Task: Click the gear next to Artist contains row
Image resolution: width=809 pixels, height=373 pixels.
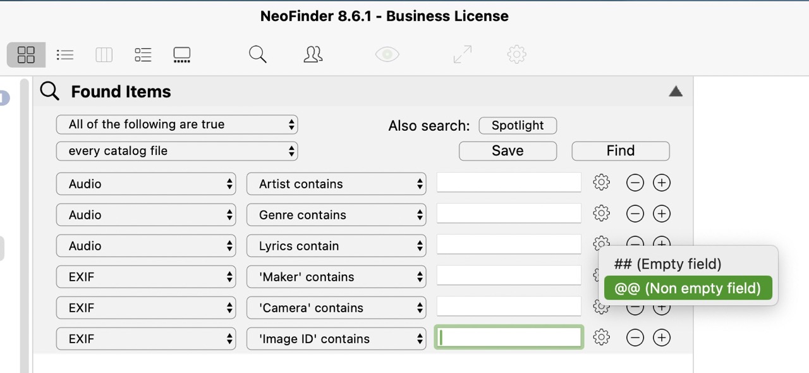Action: pyautogui.click(x=601, y=183)
